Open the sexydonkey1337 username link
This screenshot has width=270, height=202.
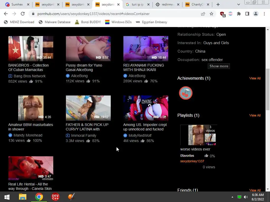(x=192, y=161)
